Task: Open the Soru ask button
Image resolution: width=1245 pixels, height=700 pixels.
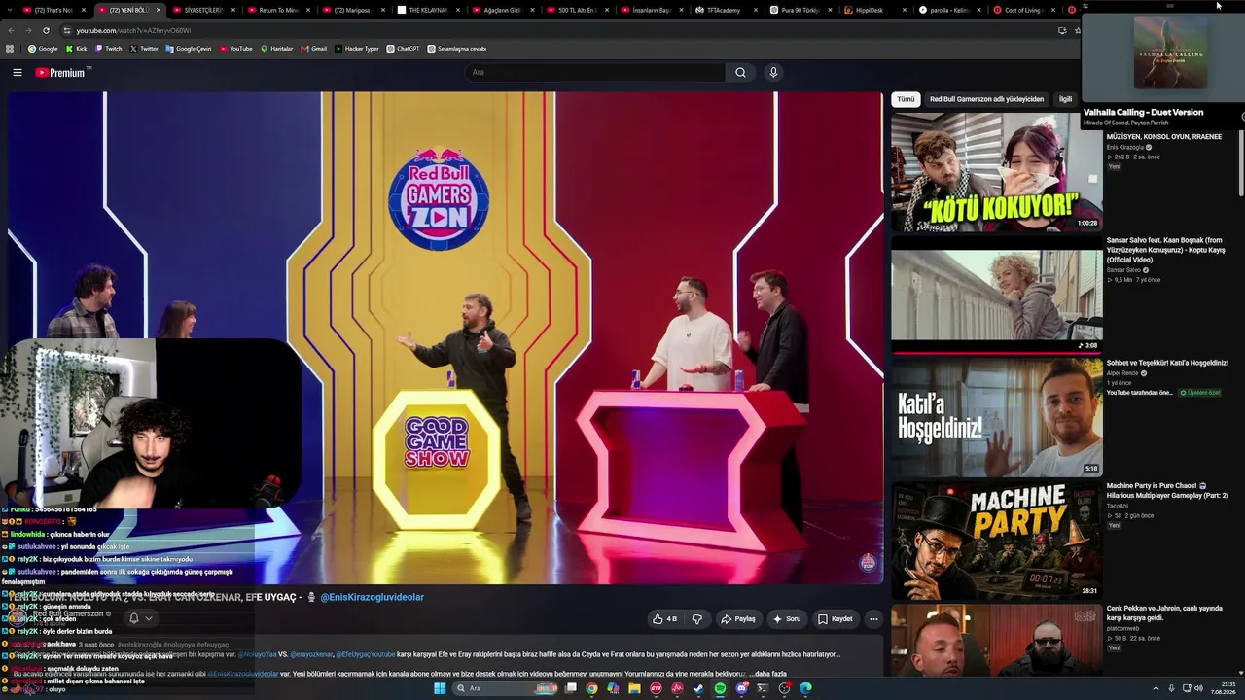Action: (x=787, y=619)
